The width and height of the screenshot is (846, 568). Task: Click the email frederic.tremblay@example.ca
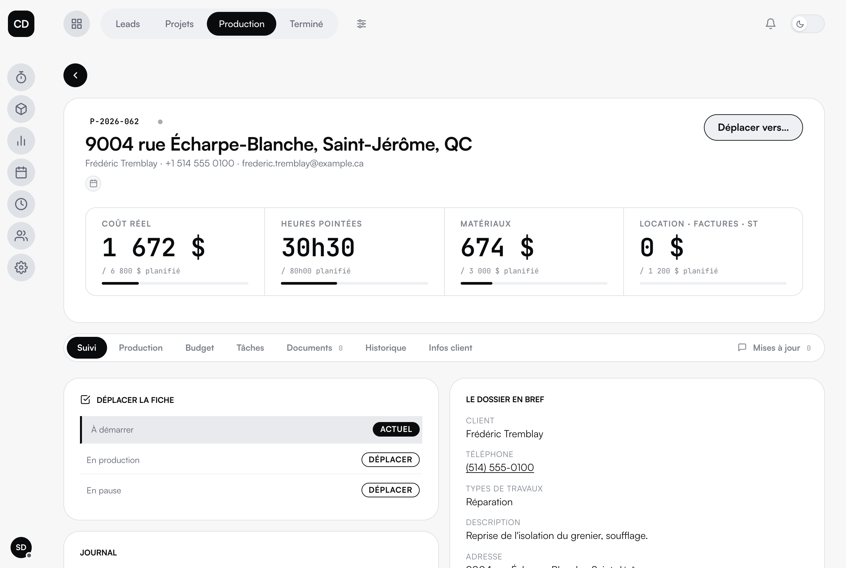303,163
